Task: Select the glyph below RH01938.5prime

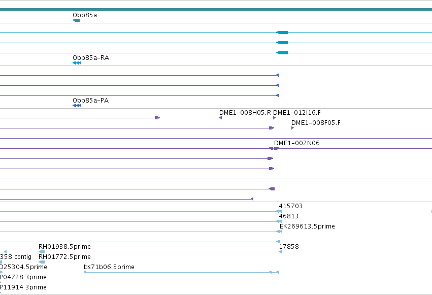Action: [x=42, y=252]
